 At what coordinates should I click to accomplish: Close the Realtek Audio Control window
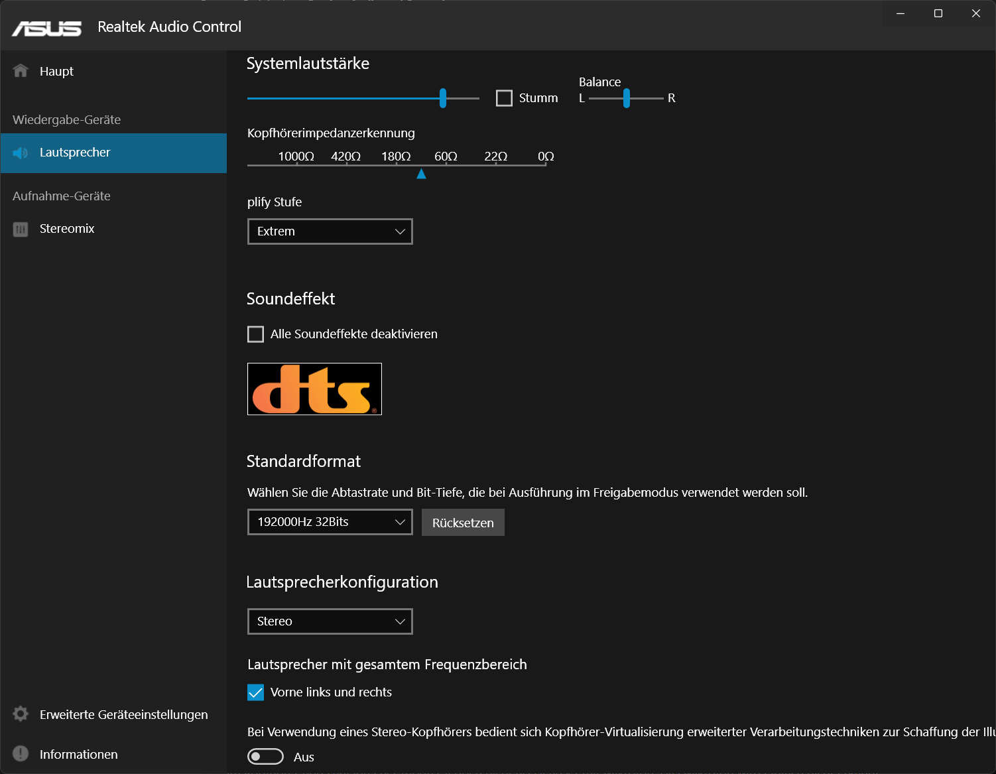pyautogui.click(x=976, y=13)
